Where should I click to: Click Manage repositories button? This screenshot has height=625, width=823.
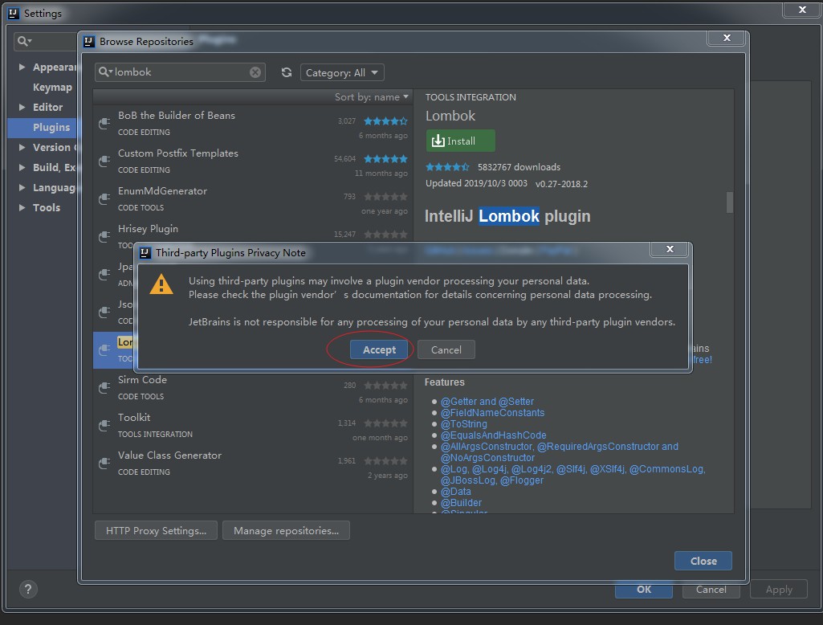(x=286, y=530)
